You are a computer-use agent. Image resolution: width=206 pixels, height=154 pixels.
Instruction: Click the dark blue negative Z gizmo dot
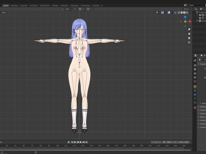pos(185,26)
